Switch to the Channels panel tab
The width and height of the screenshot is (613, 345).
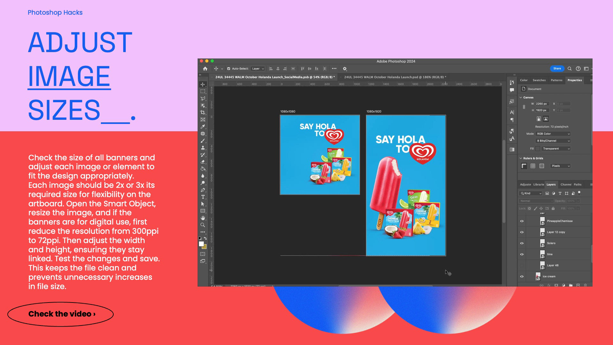[566, 185]
